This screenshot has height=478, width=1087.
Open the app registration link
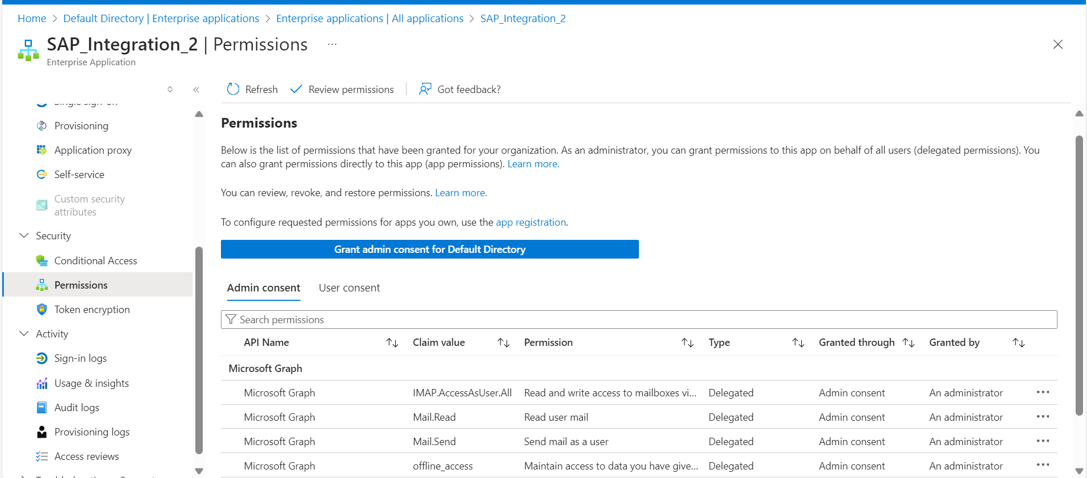click(x=531, y=222)
